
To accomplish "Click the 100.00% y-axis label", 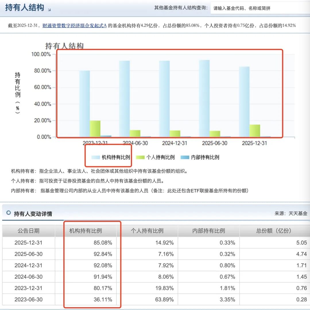I will 41,54.
